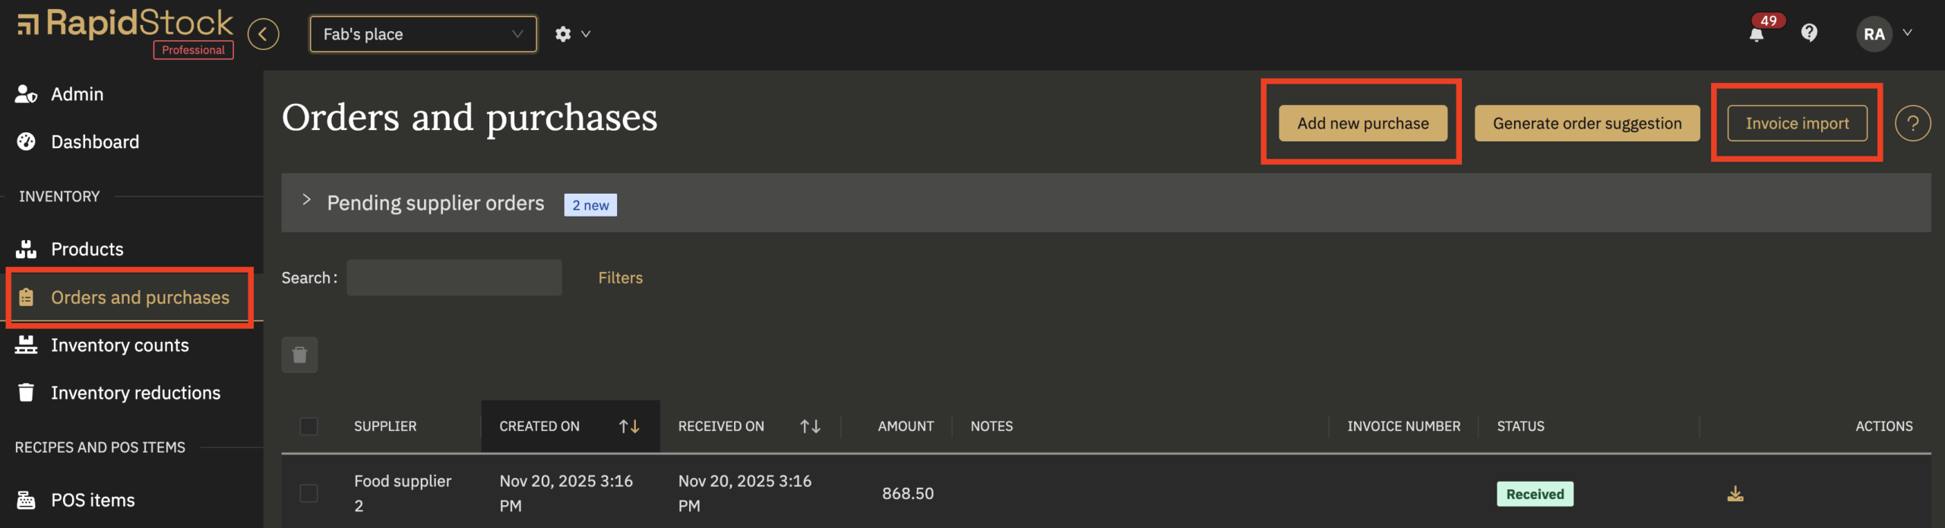Image resolution: width=1945 pixels, height=528 pixels.
Task: Open the Fab's place location dropdown
Action: click(422, 34)
